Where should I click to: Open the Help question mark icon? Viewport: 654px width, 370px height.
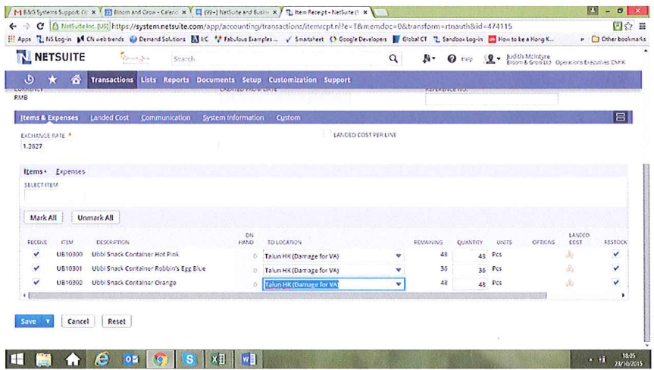point(452,59)
